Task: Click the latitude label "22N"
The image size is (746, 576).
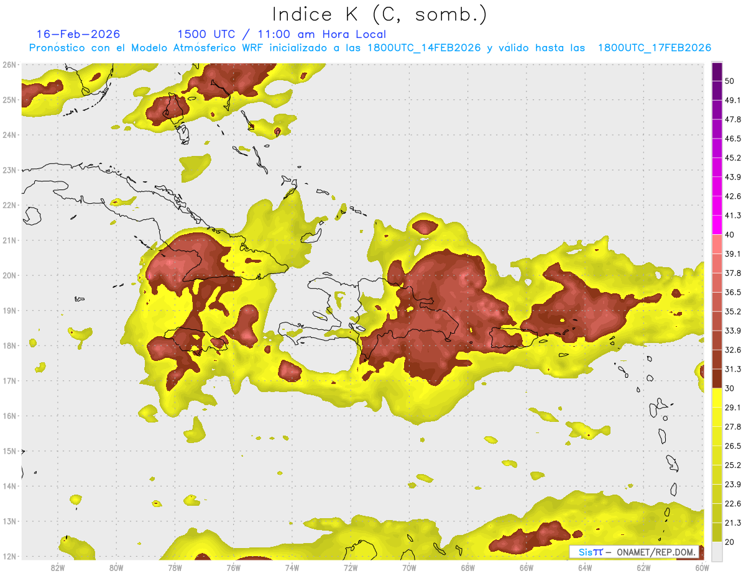Action: (9, 205)
